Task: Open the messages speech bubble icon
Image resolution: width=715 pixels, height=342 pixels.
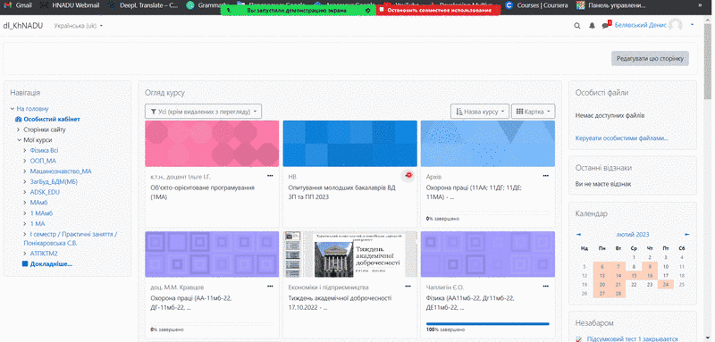Action: click(606, 26)
